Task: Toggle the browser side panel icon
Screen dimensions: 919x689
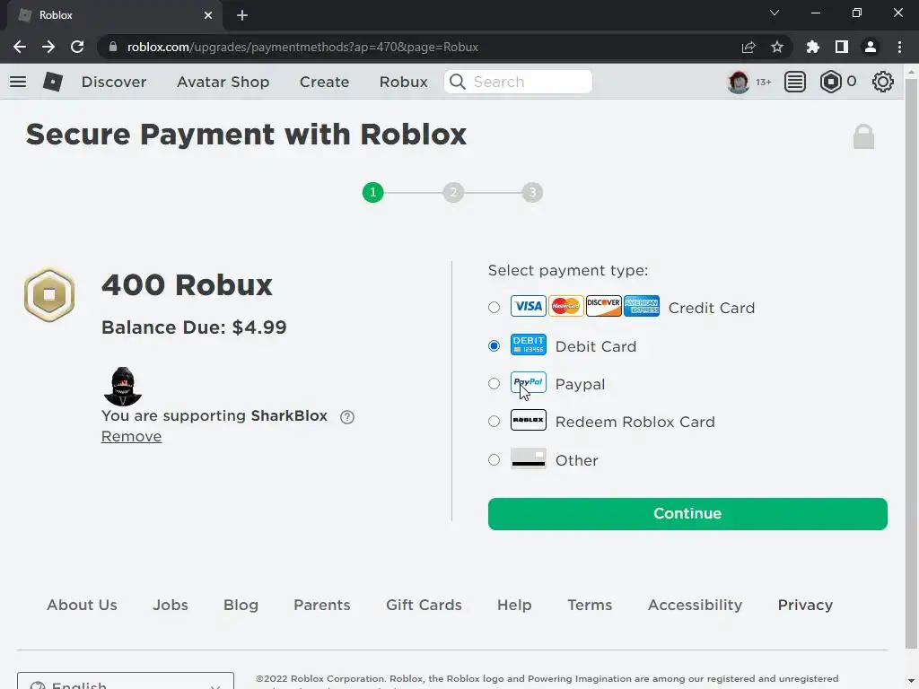Action: tap(842, 47)
